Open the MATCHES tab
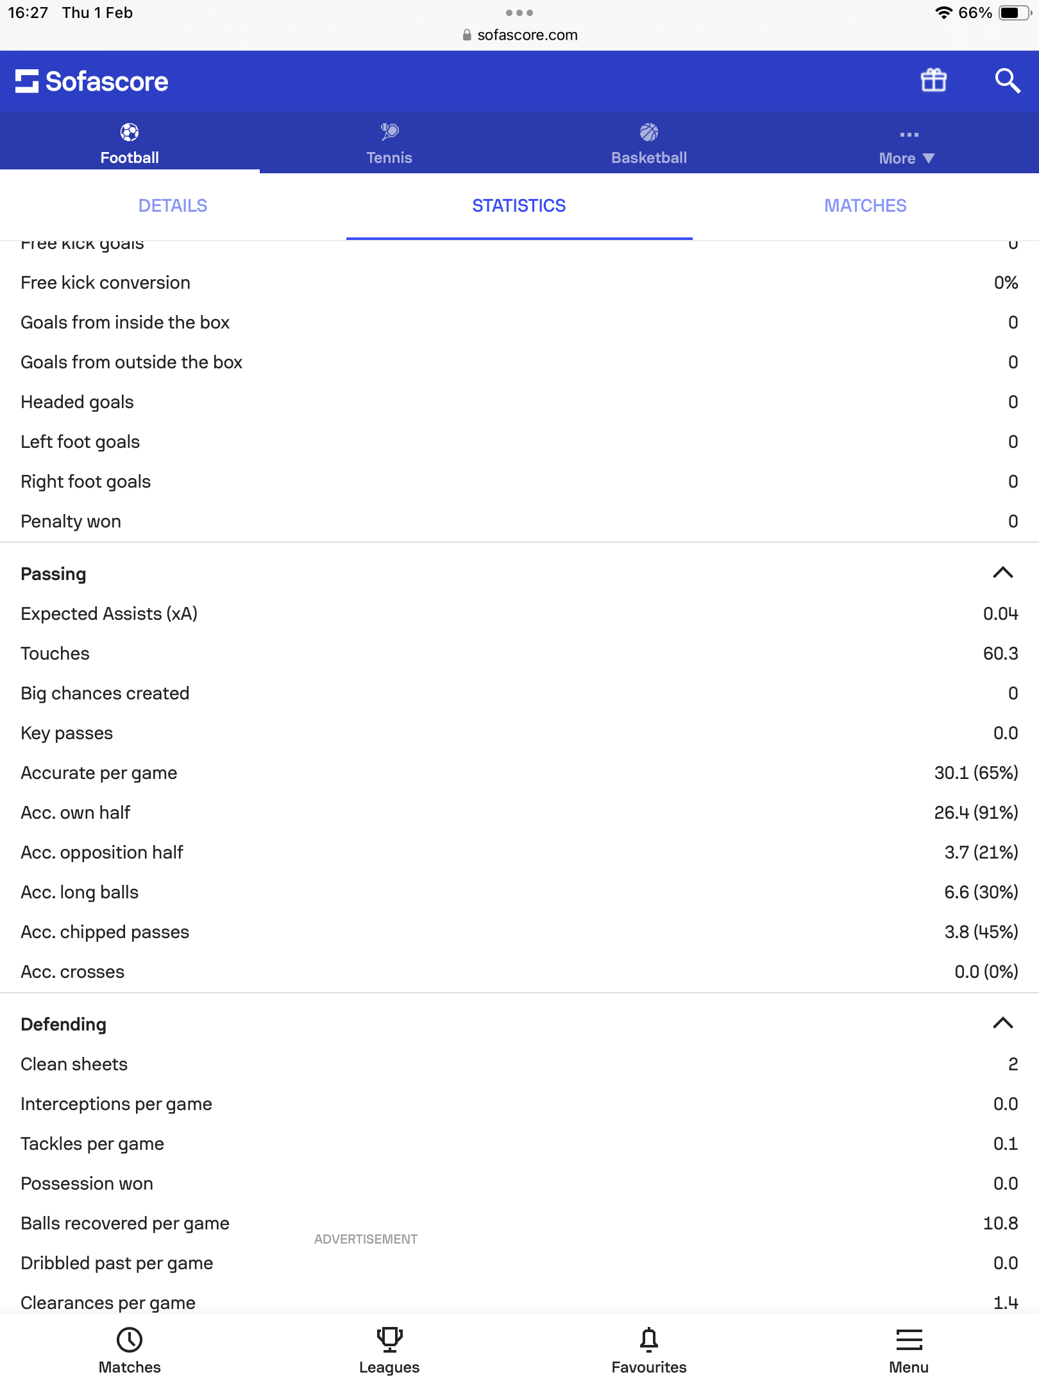 pyautogui.click(x=865, y=206)
